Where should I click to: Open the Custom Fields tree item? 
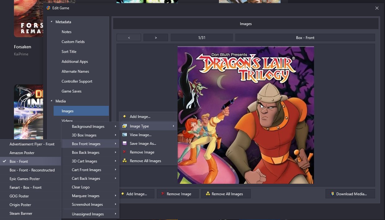(73, 42)
